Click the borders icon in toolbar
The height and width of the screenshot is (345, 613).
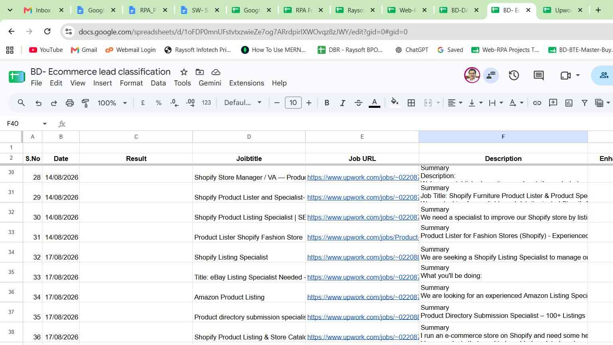pyautogui.click(x=411, y=103)
